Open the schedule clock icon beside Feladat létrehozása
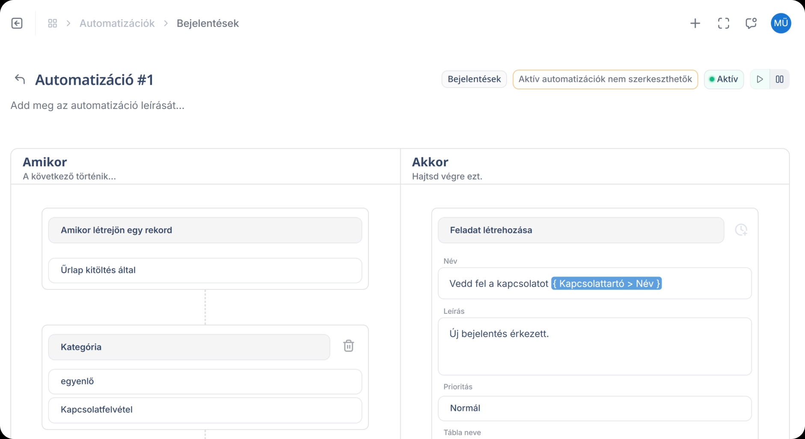The width and height of the screenshot is (805, 439). click(742, 230)
